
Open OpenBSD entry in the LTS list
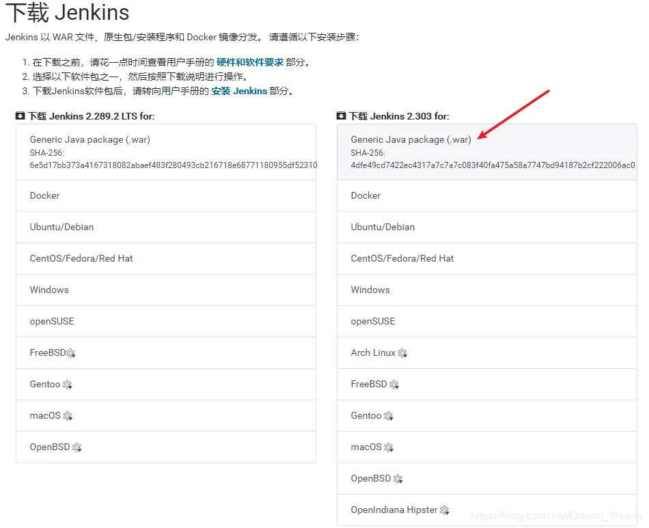click(x=166, y=447)
